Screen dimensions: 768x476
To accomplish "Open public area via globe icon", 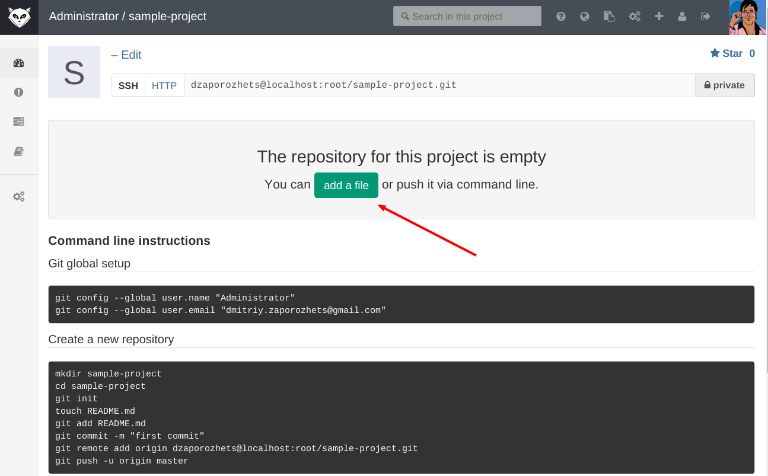I will (585, 17).
